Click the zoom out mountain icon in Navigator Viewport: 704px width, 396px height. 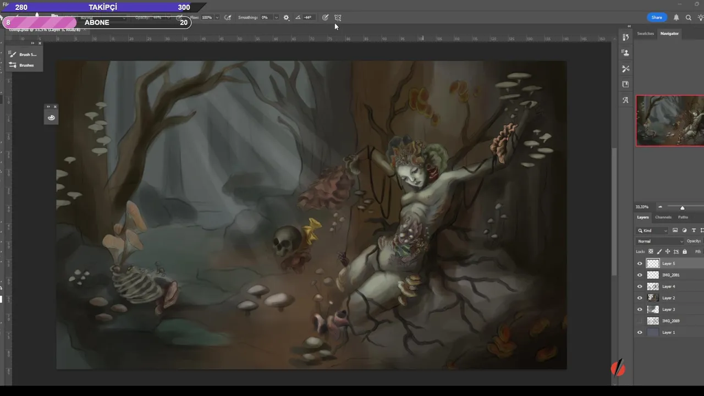(x=660, y=207)
